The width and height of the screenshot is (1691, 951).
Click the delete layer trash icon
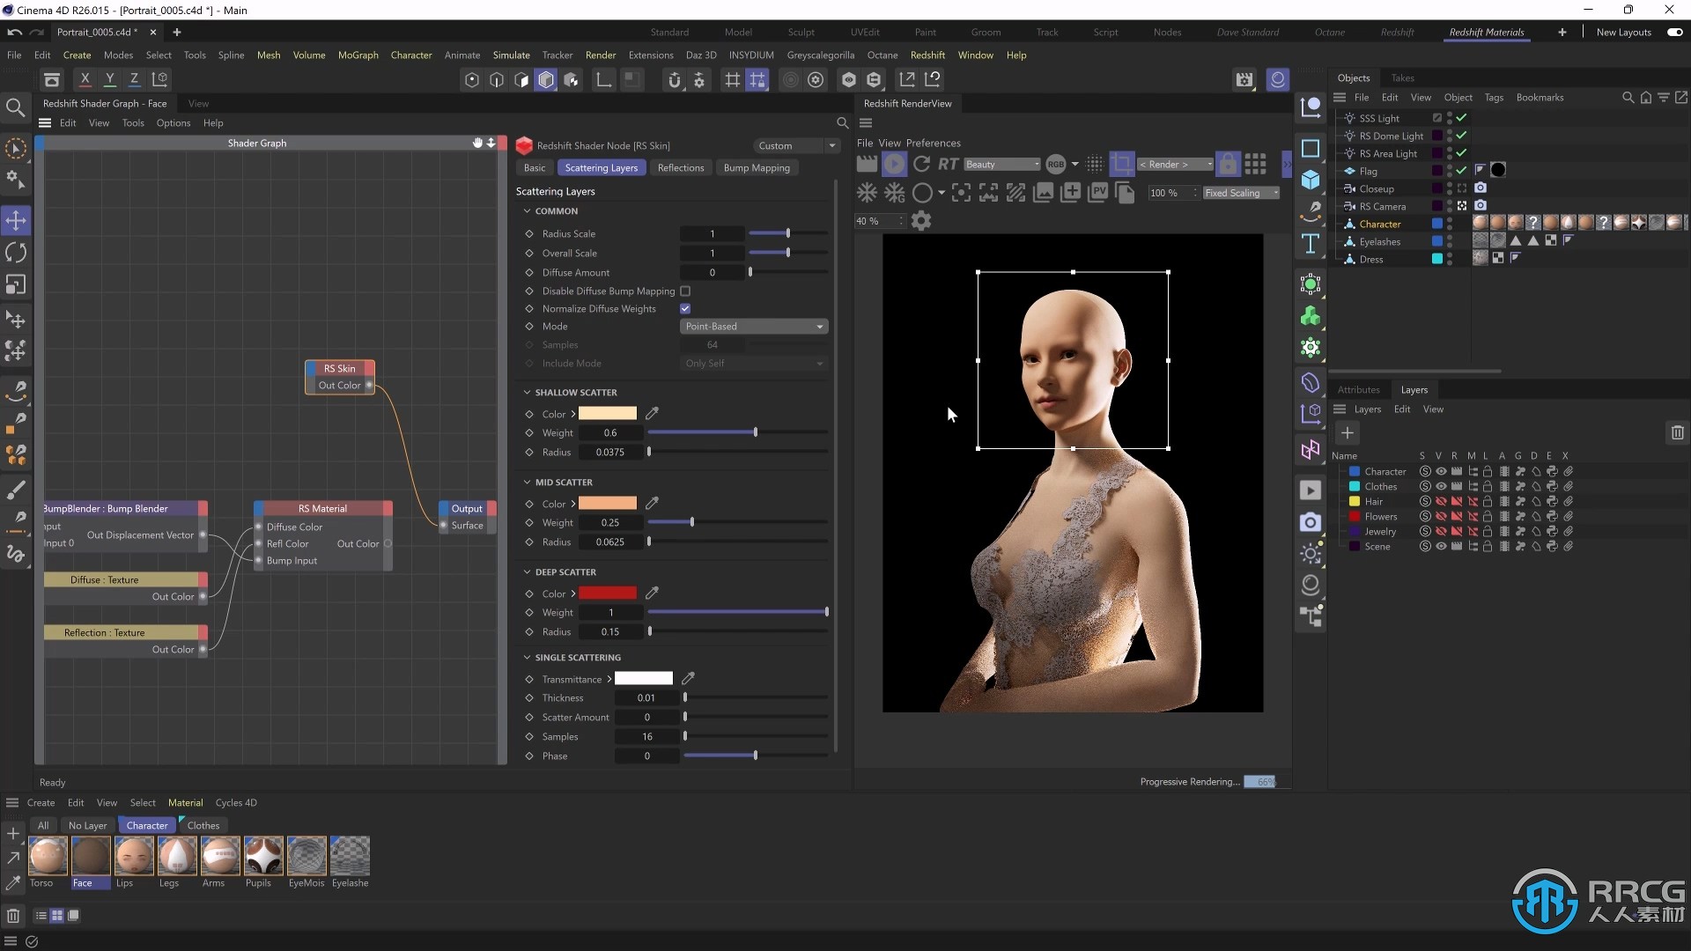[1677, 432]
